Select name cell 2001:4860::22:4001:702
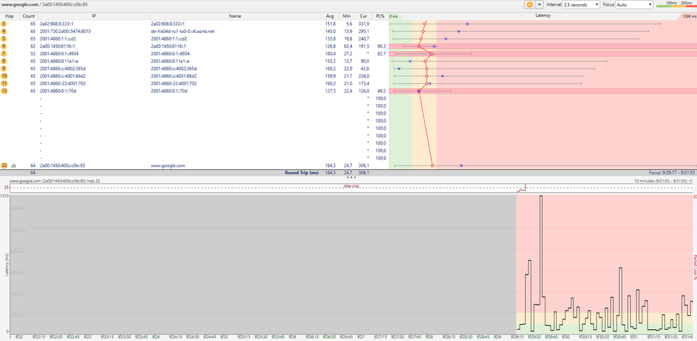Viewport: 697px width, 341px height. coord(174,83)
